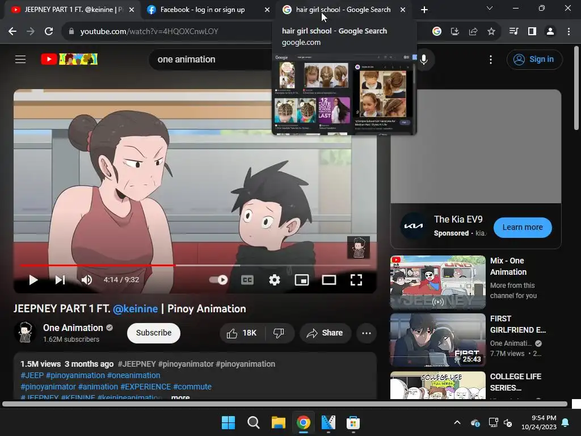Switch to the Facebook log in tab
The image size is (581, 436).
pos(203,10)
